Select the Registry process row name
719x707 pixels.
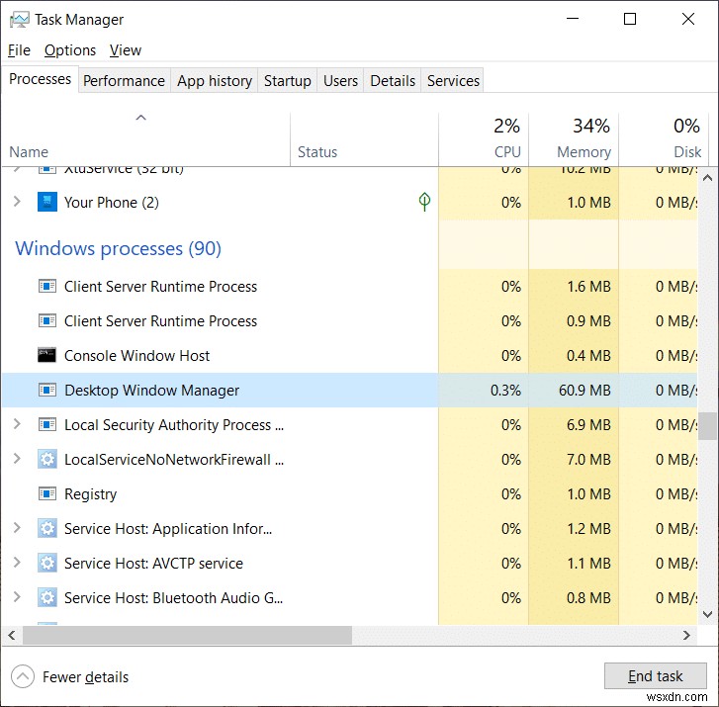pyautogui.click(x=90, y=493)
